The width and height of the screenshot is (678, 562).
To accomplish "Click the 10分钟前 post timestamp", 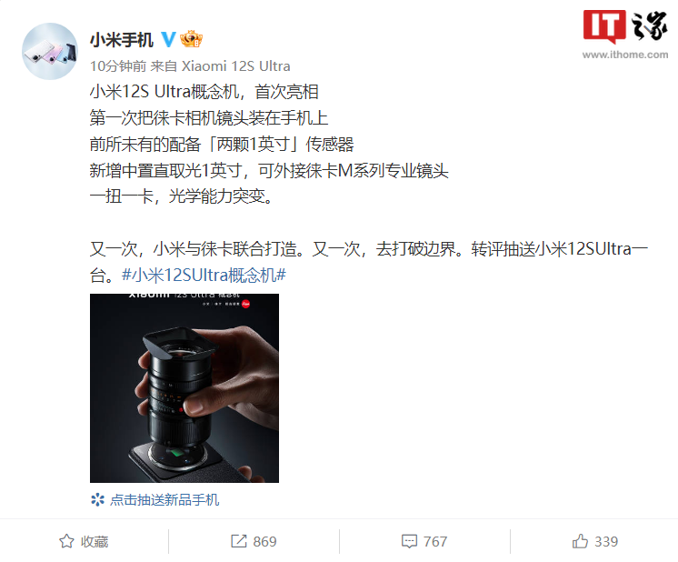I will click(x=118, y=65).
